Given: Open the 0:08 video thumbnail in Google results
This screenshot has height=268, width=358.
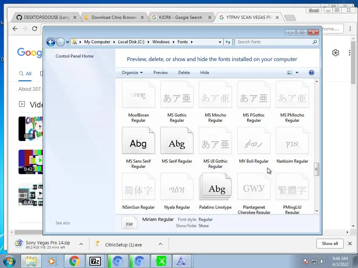Looking at the screenshot, I should point(31,129).
